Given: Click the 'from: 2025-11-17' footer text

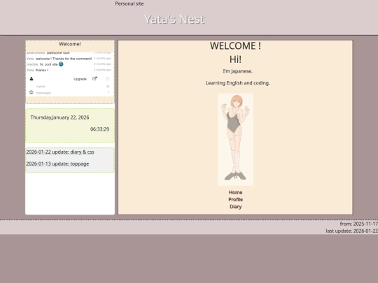Looking at the screenshot, I should tap(358, 224).
